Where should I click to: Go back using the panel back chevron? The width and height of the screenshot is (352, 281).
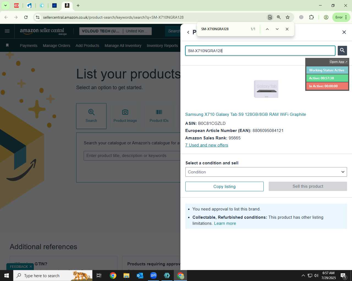tap(188, 32)
